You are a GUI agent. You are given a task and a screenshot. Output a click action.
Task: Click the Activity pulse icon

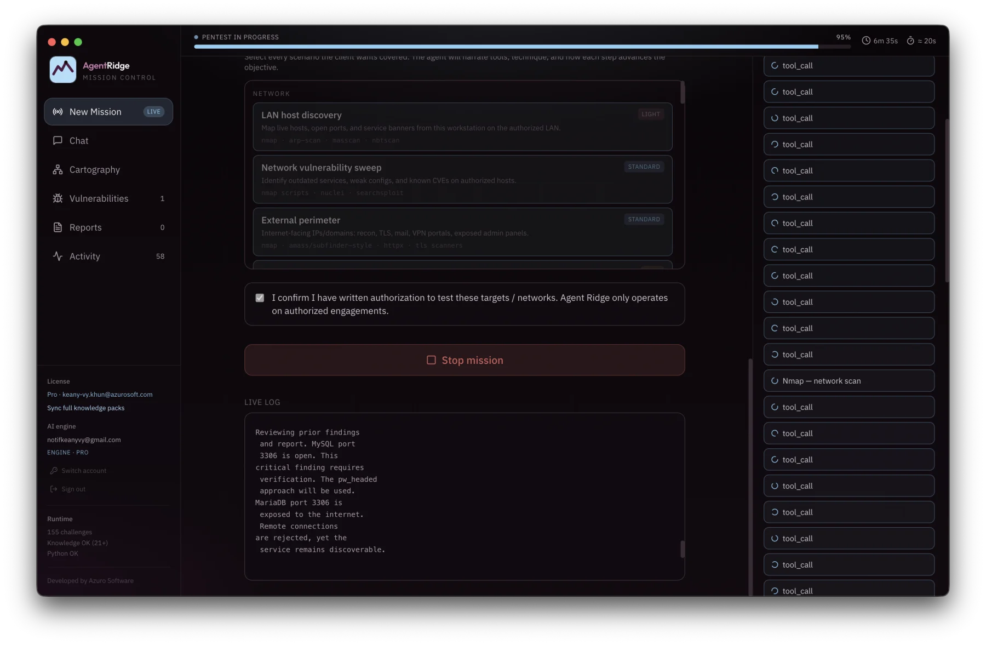coord(58,256)
